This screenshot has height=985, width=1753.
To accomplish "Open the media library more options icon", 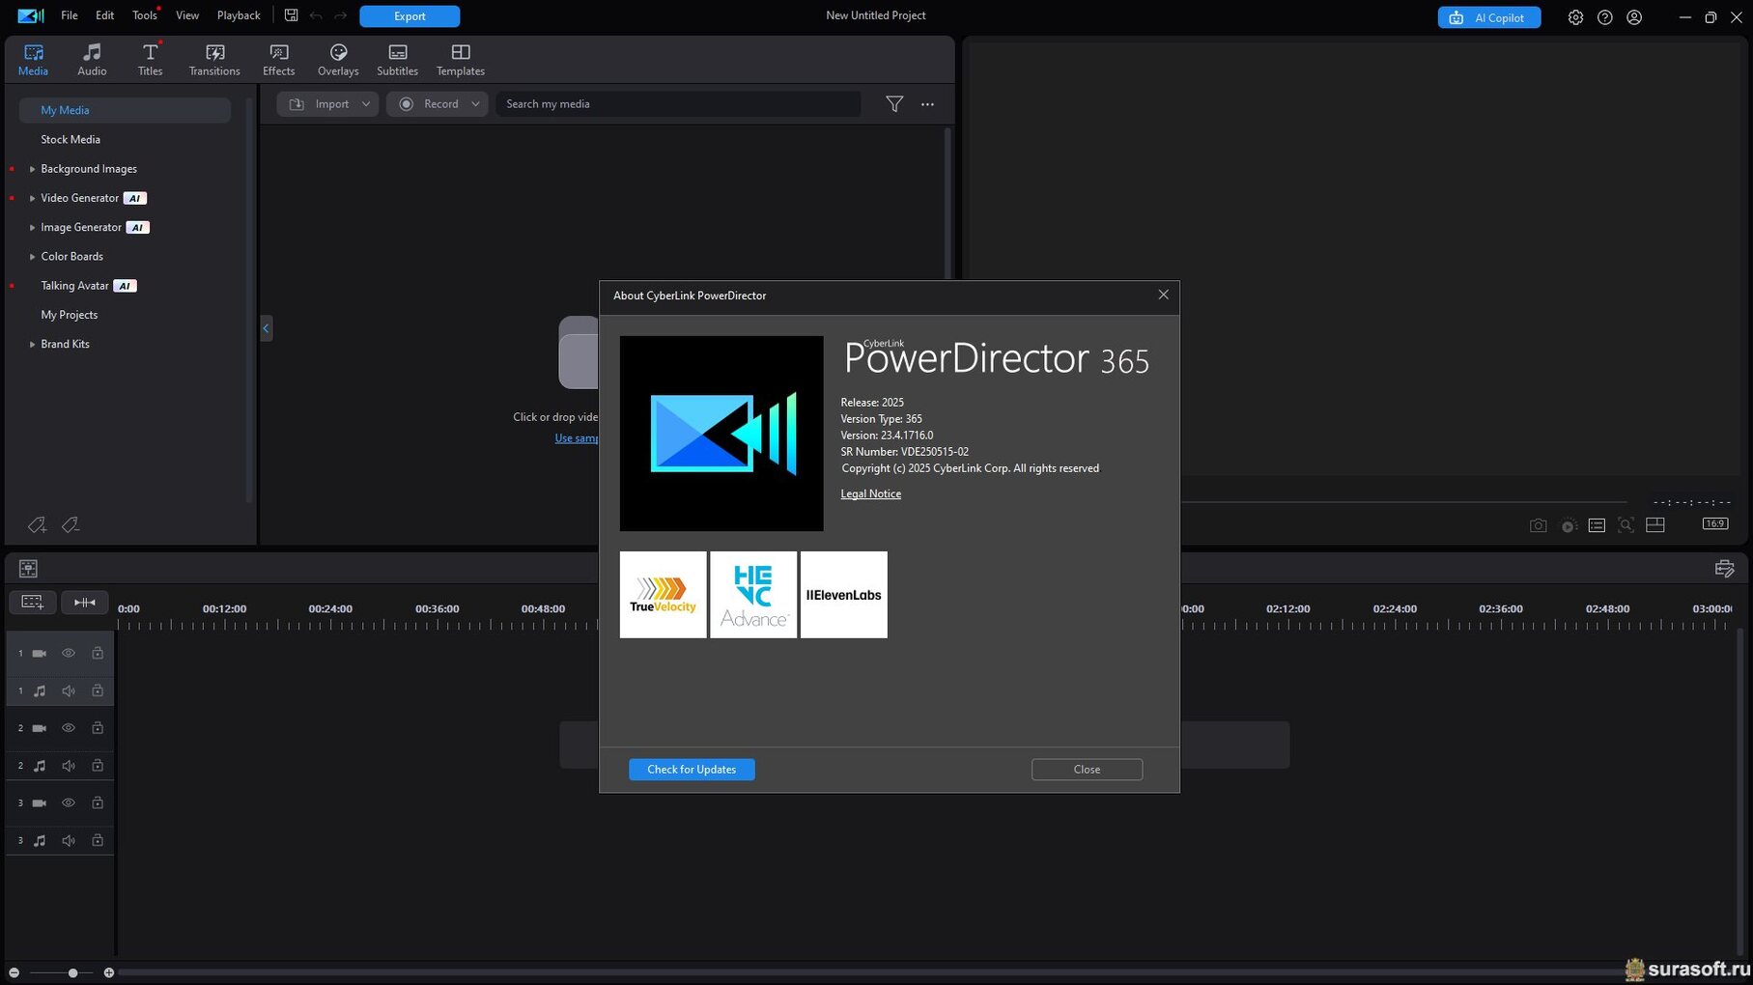I will 927,104.
